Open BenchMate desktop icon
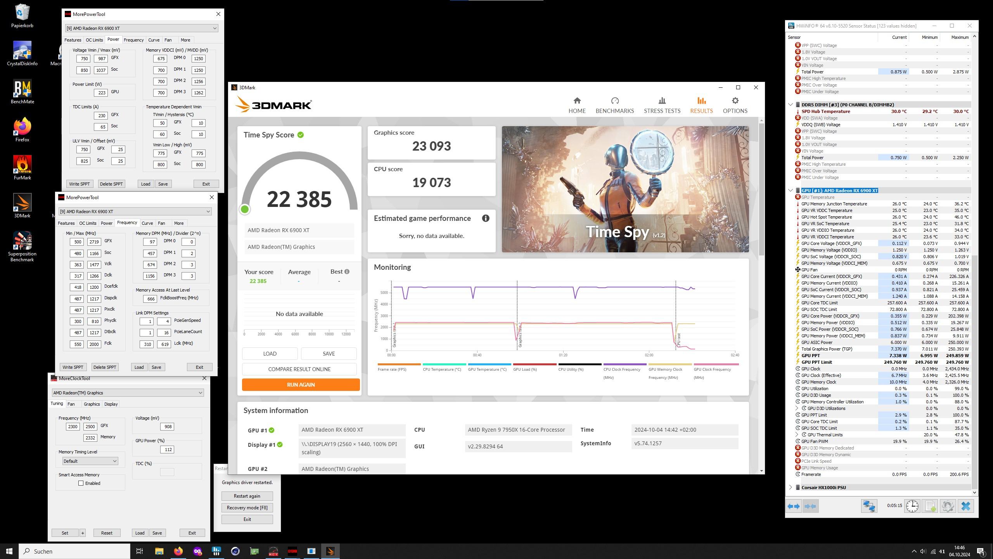993x559 pixels. tap(22, 92)
